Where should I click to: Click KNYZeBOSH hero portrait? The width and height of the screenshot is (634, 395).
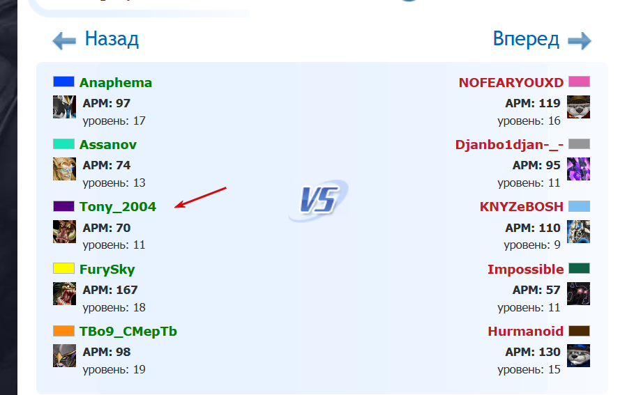(578, 231)
